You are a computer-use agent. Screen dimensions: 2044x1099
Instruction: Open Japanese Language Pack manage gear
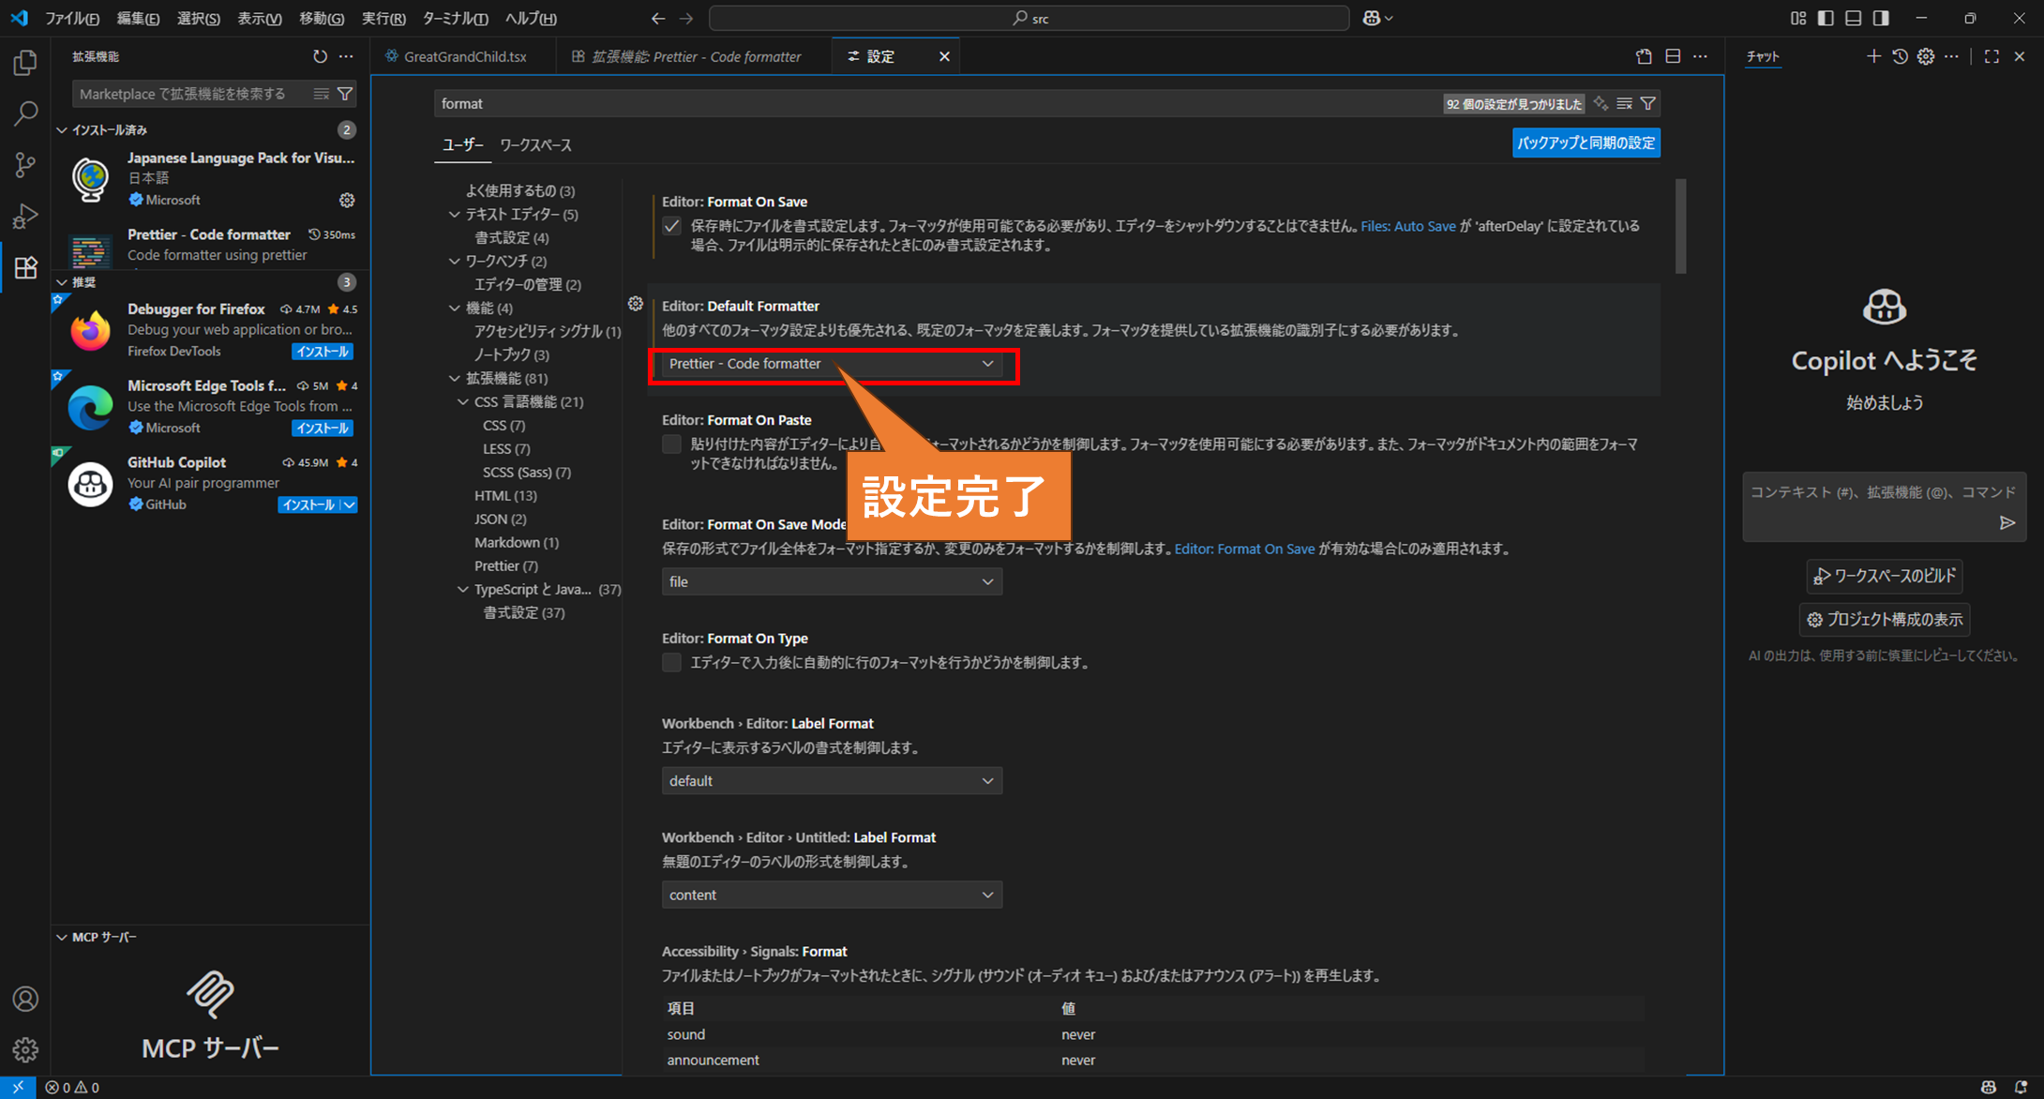347,200
